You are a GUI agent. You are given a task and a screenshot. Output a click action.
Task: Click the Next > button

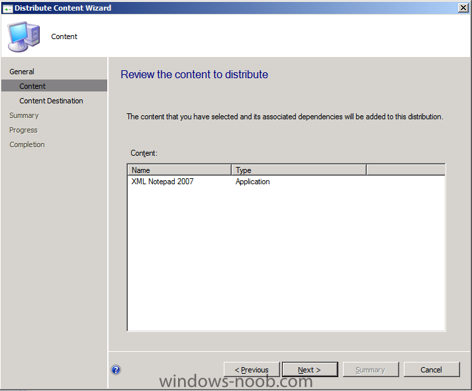tap(310, 370)
